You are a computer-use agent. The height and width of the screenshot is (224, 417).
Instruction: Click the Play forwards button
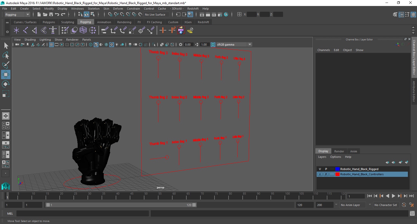point(394,196)
